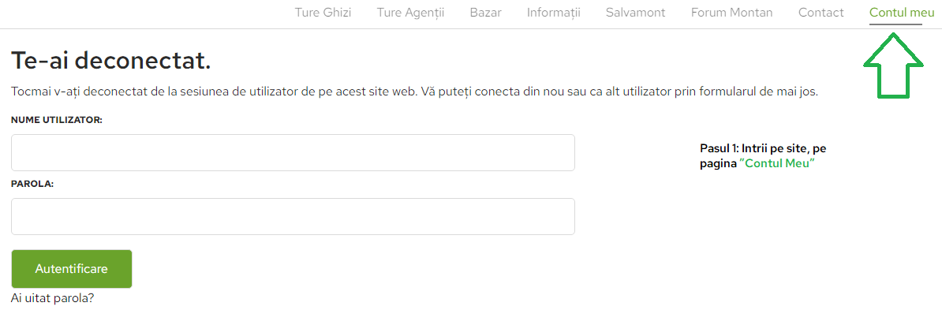
Task: Navigate to Salvamont page
Action: coord(635,13)
